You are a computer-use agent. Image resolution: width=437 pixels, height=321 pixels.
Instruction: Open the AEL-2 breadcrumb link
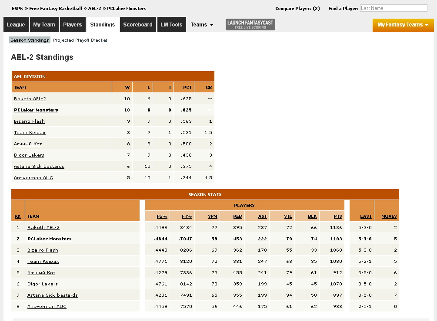click(x=94, y=8)
